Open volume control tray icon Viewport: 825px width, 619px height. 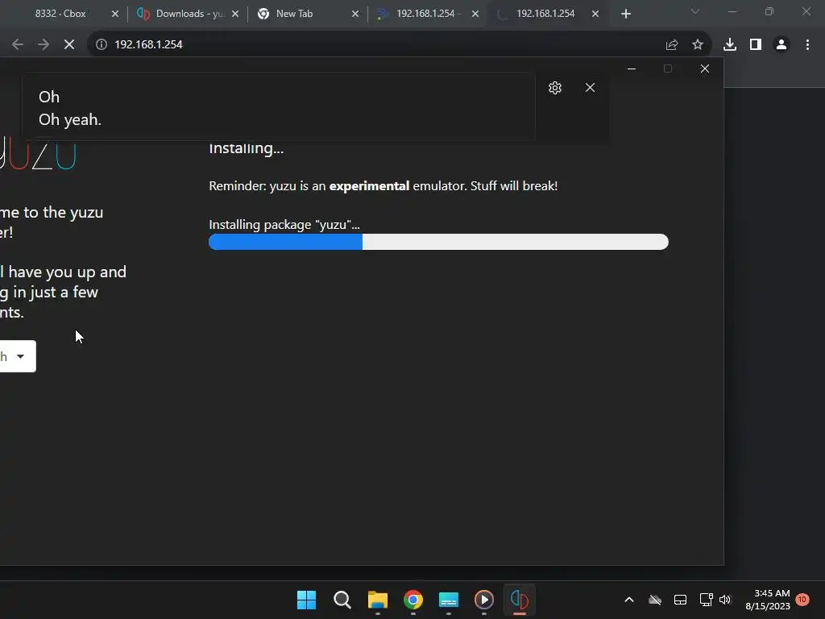point(725,600)
